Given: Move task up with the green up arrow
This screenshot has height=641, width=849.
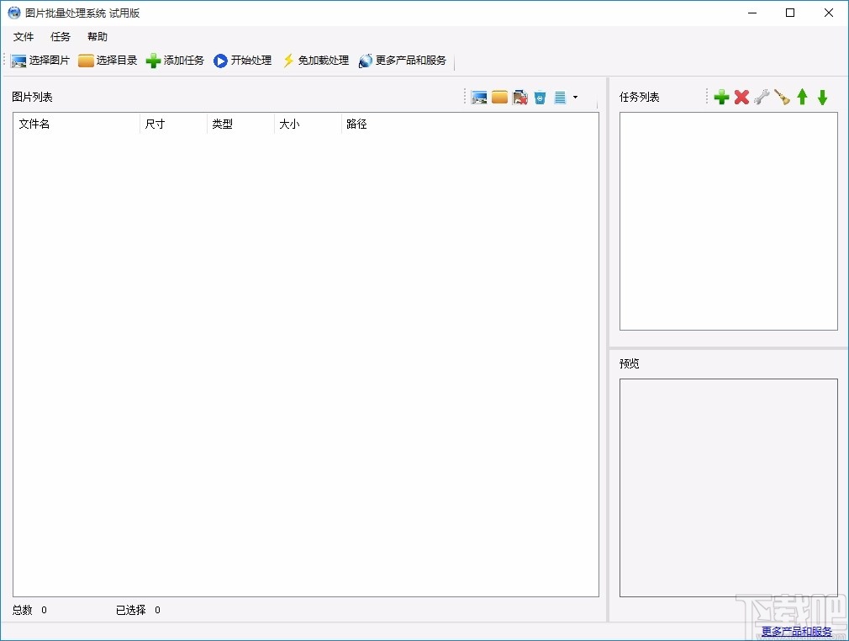Looking at the screenshot, I should tap(802, 97).
